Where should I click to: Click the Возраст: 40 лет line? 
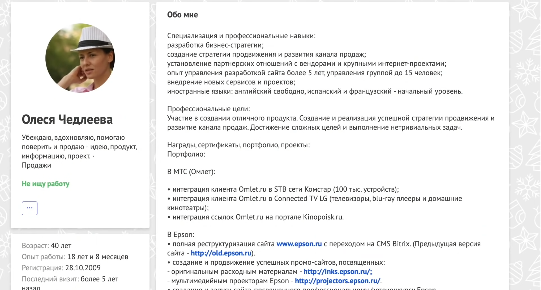click(x=47, y=246)
